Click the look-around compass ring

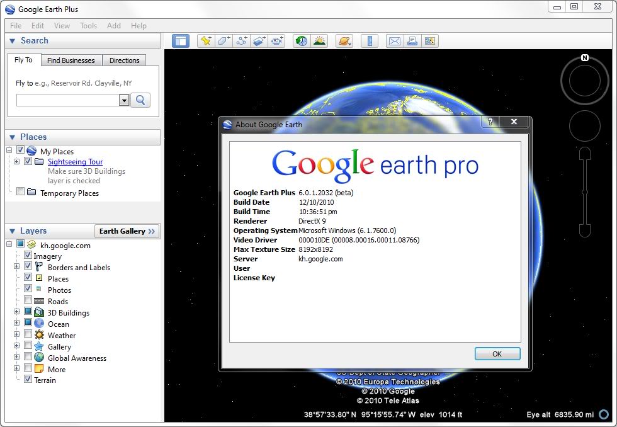pos(585,81)
